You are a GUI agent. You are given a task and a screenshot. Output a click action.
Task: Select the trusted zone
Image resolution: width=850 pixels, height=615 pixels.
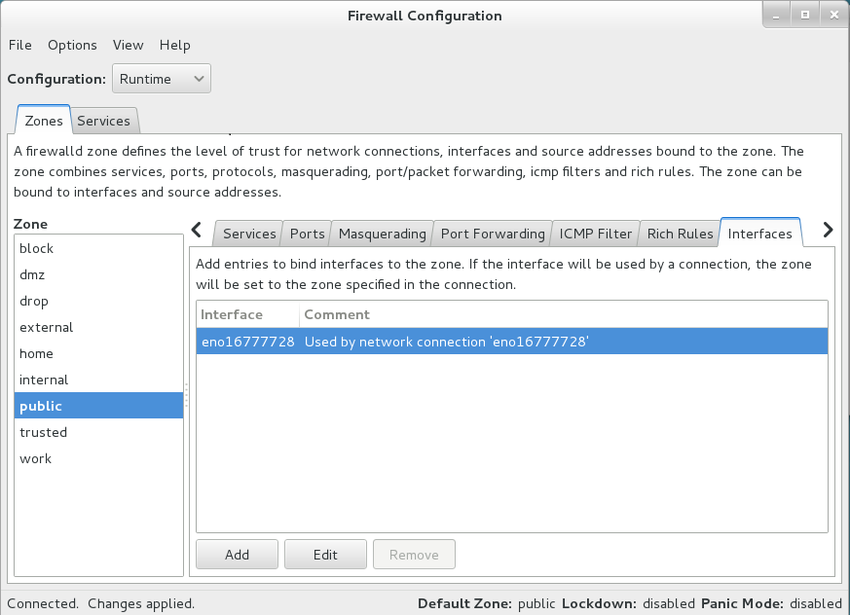pyautogui.click(x=44, y=432)
